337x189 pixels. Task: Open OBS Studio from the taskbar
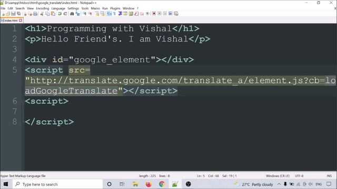[x=189, y=184]
